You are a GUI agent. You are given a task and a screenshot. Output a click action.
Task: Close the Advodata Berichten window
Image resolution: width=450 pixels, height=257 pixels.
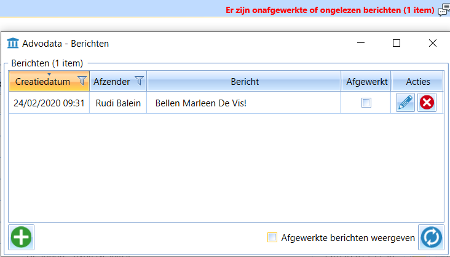pyautogui.click(x=433, y=43)
